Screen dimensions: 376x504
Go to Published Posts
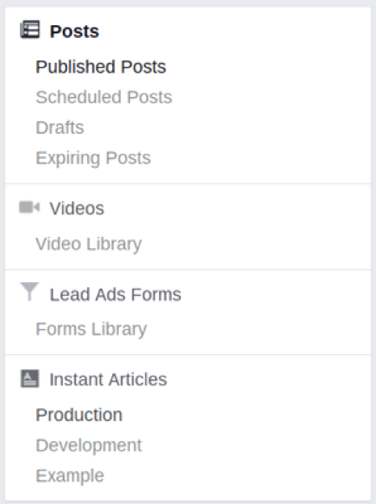[x=101, y=67]
